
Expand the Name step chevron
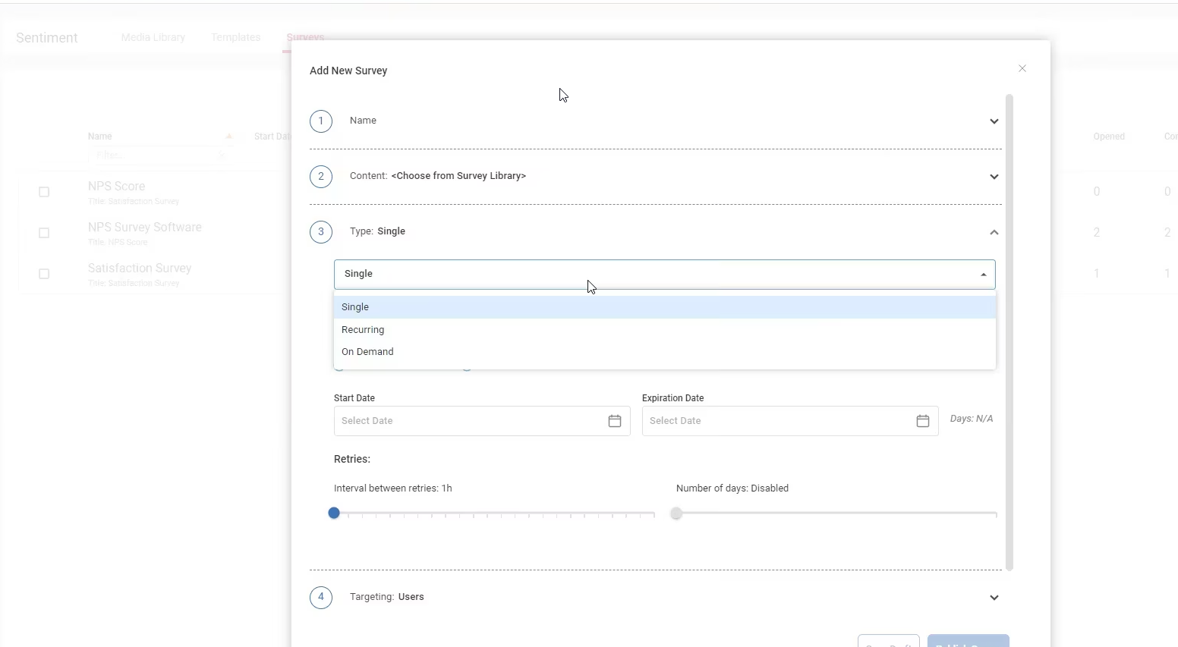click(994, 121)
